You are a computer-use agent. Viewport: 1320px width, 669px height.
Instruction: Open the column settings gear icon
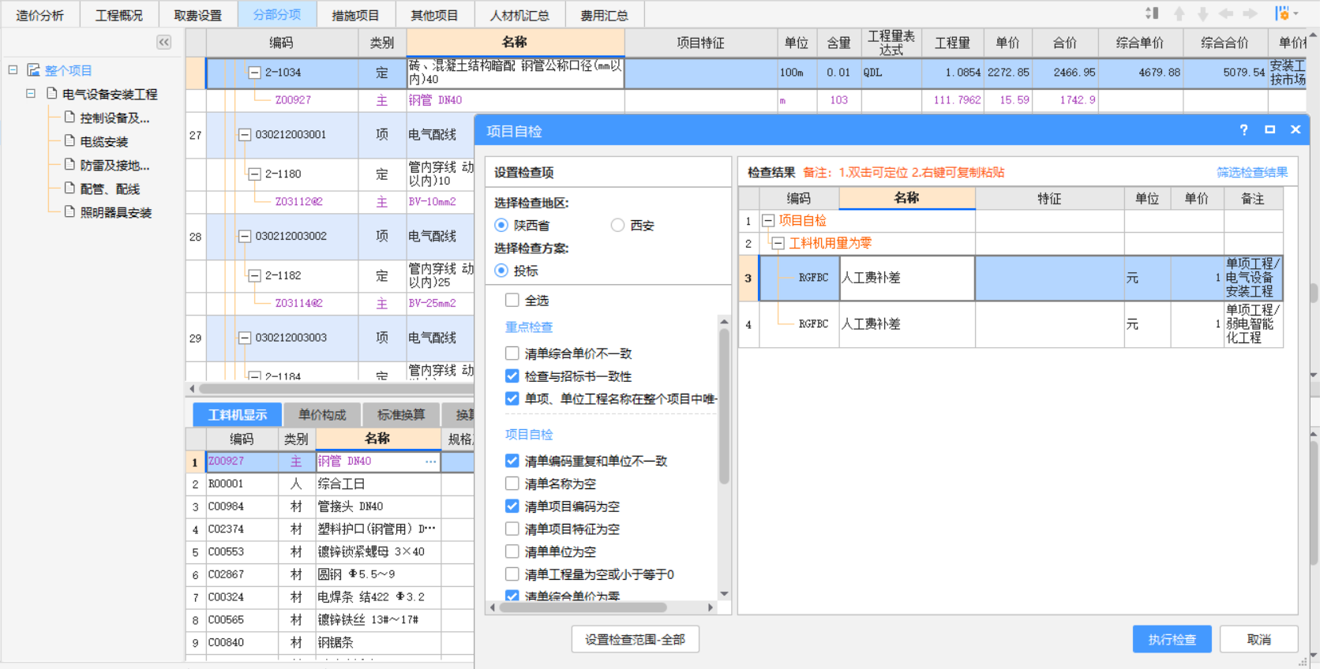[x=1282, y=13]
